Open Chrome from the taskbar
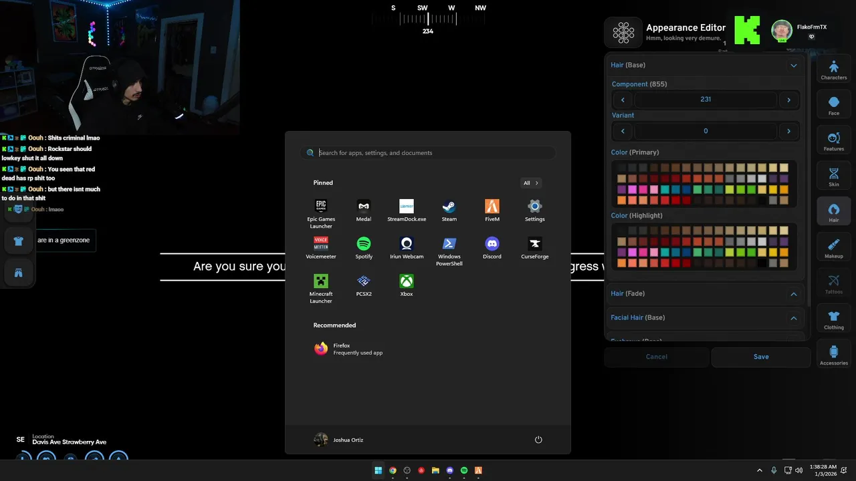856x481 pixels. [393, 470]
